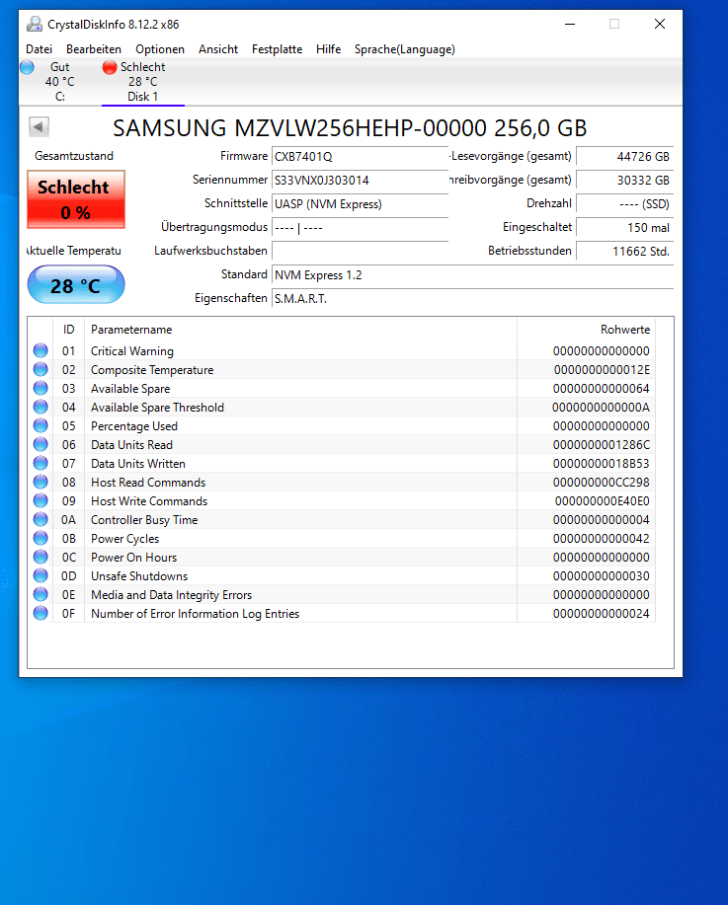Screen dimensions: 728x905
Task: Select the Composite Temperature parameter name
Action: 152,370
